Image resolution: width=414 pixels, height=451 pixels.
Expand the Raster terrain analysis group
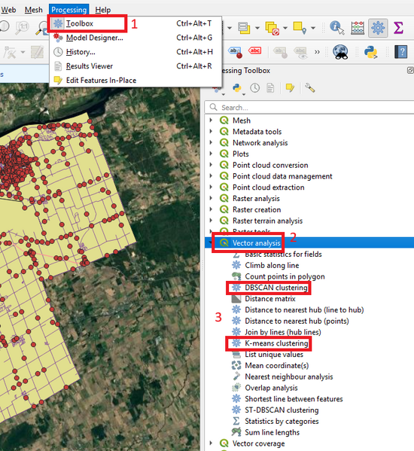[211, 221]
